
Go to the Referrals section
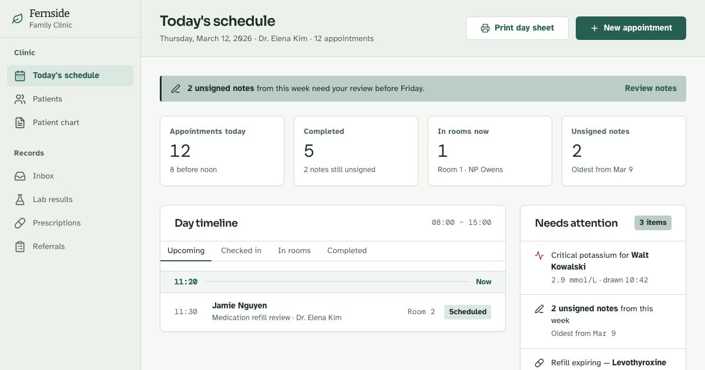click(70, 247)
